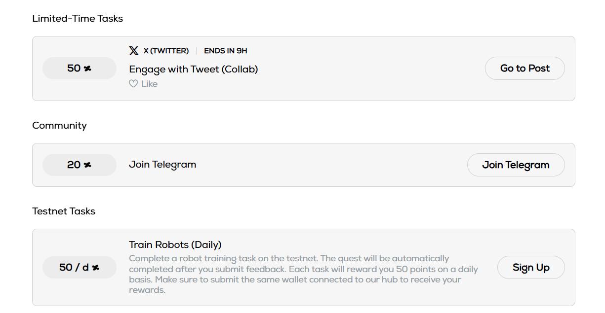605x313 pixels.
Task: Click the Like text under the tweet task
Action: click(x=149, y=84)
